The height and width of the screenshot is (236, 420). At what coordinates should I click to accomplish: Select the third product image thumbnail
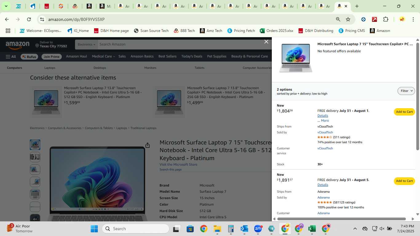click(35, 169)
